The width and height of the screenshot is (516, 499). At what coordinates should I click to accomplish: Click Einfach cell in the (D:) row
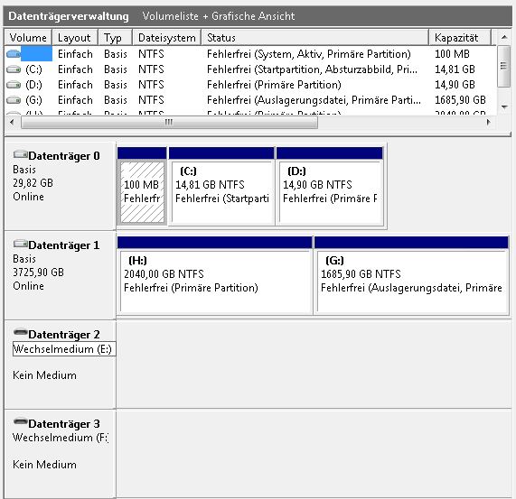pos(75,85)
